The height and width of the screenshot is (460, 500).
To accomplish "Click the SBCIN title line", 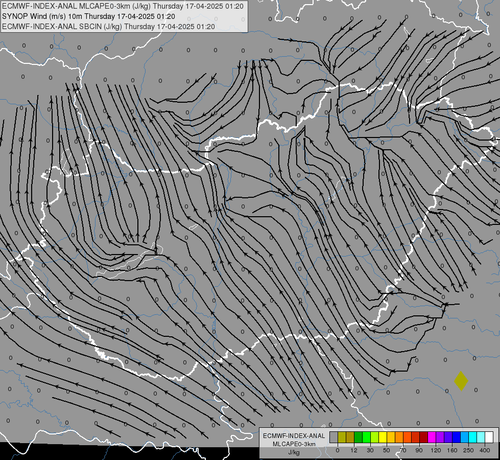I will point(108,27).
